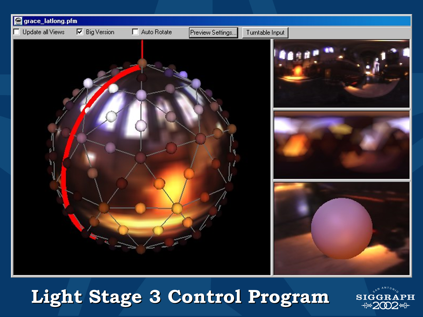Select the lat-long environment map preview
The height and width of the screenshot is (317, 423).
(x=342, y=74)
